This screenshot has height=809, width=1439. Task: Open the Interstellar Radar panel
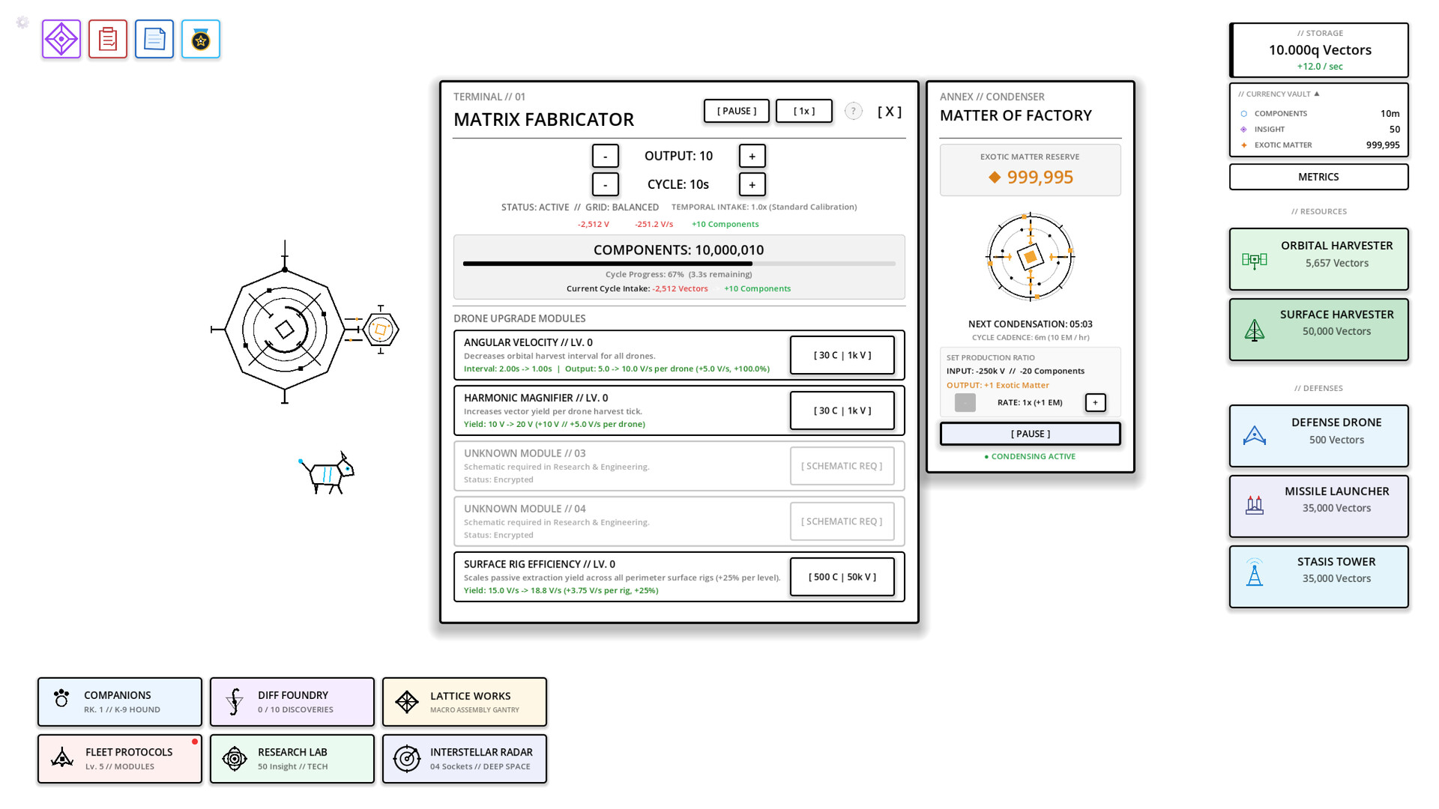coord(465,759)
